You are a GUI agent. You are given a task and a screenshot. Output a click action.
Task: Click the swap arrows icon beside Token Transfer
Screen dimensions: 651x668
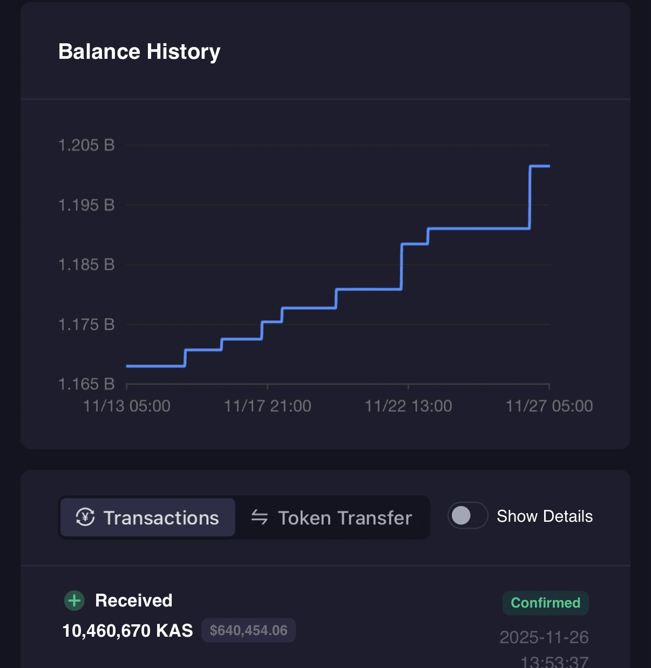point(260,517)
